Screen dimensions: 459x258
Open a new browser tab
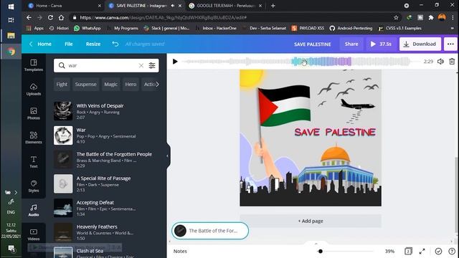[x=273, y=6]
